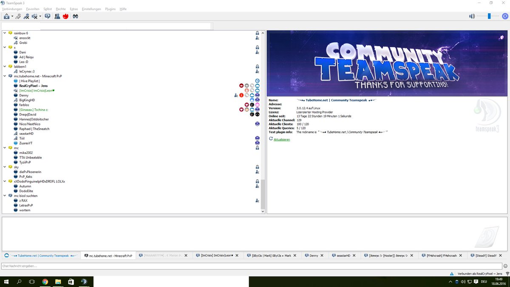
Task: Open the Rechte menu
Action: coord(61,9)
